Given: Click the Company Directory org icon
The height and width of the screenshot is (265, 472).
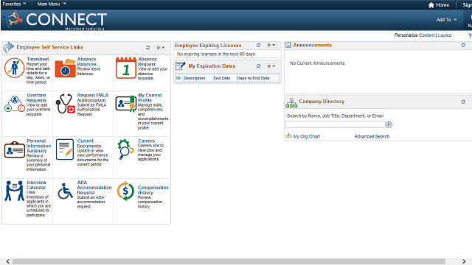Looking at the screenshot, I should (x=291, y=103).
